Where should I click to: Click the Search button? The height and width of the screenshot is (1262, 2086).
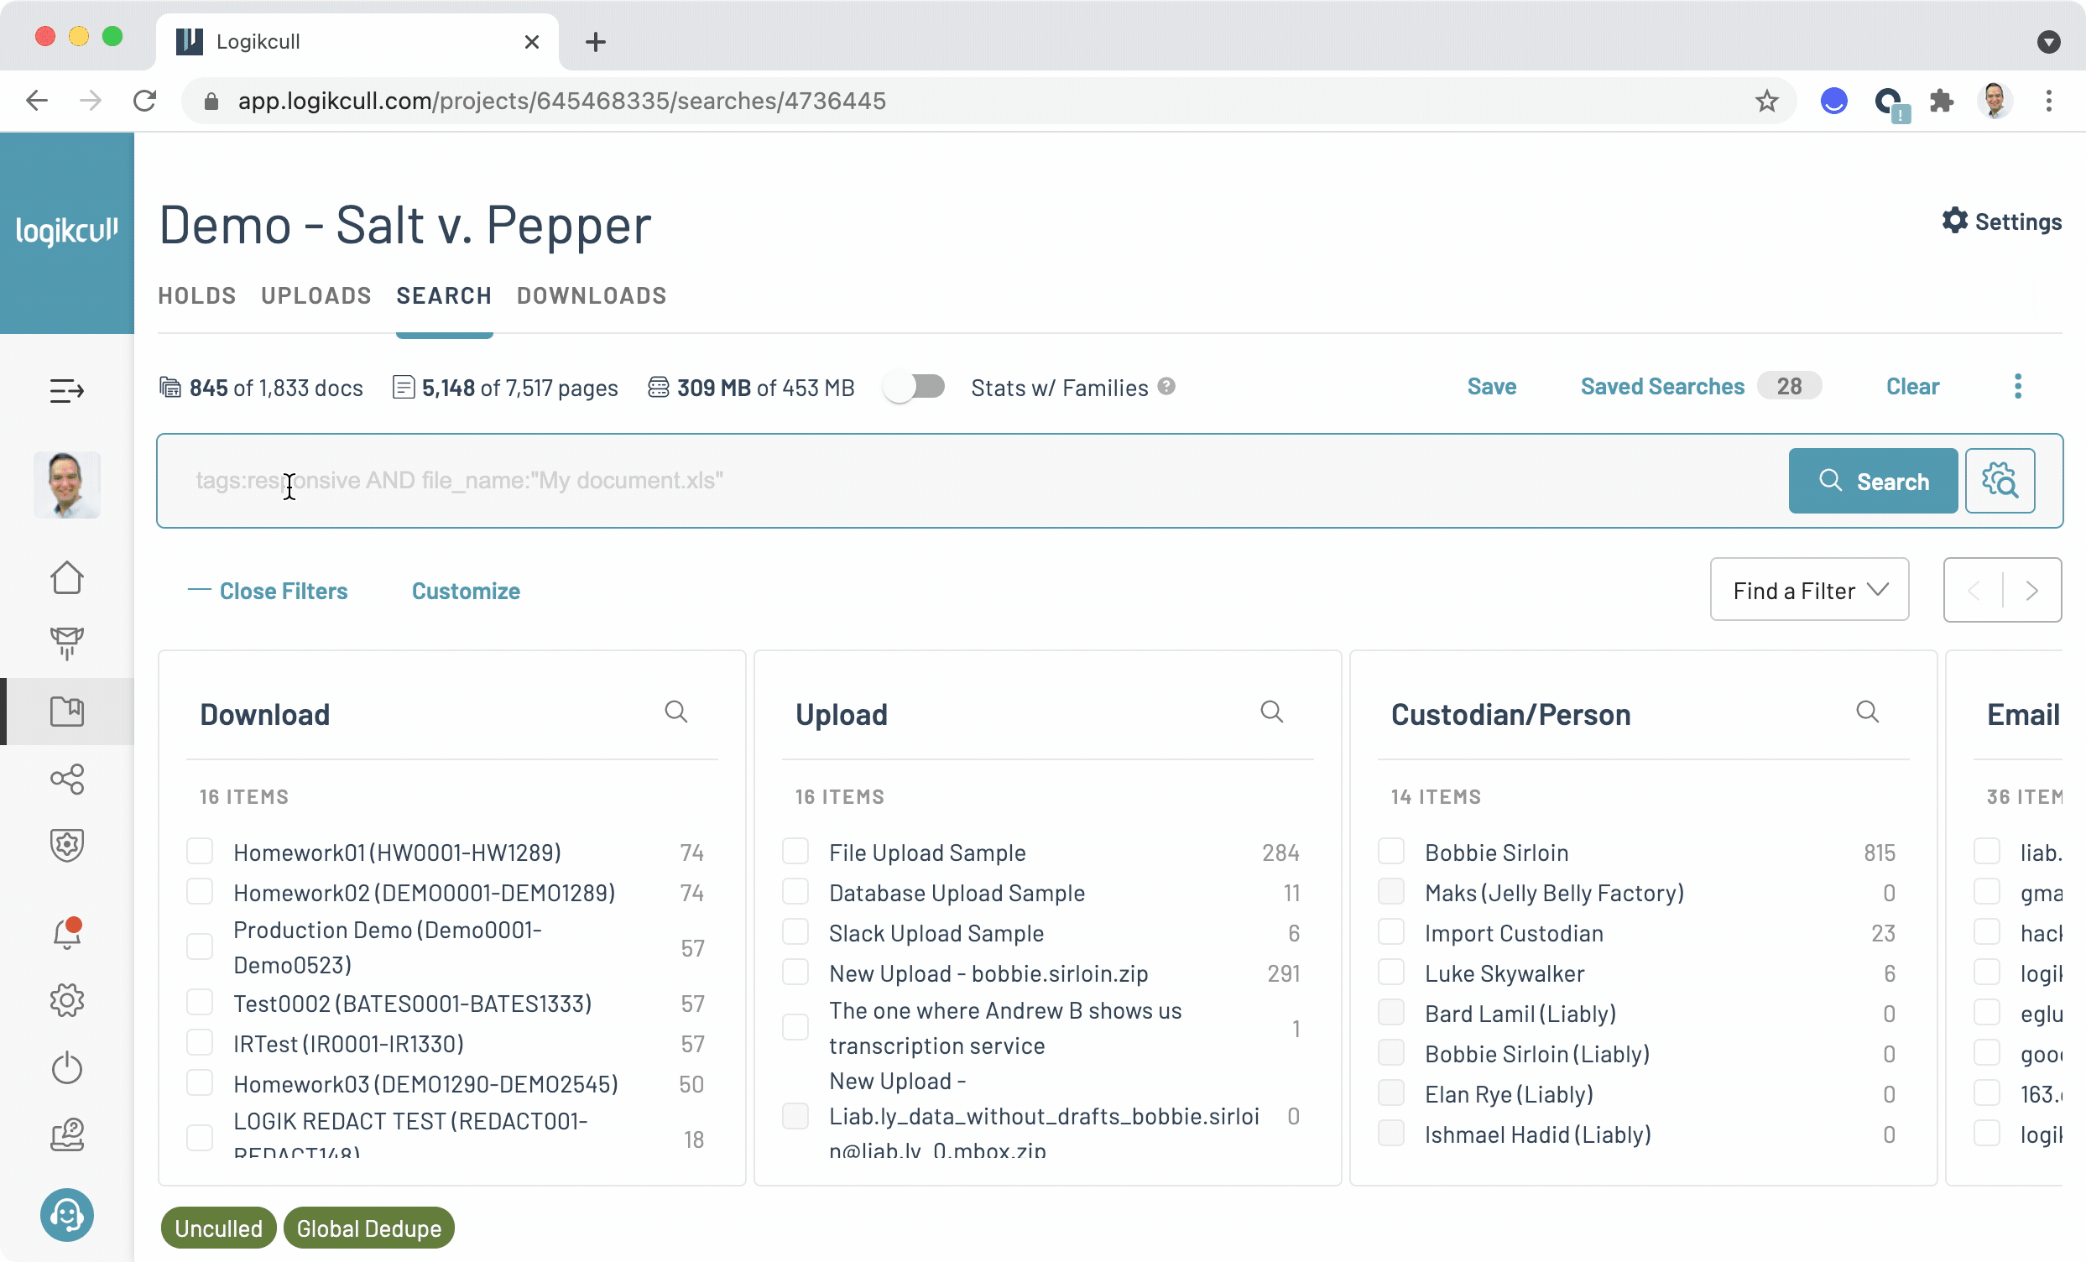(x=1874, y=481)
